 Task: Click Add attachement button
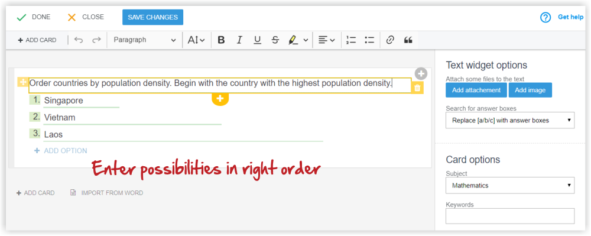476,90
